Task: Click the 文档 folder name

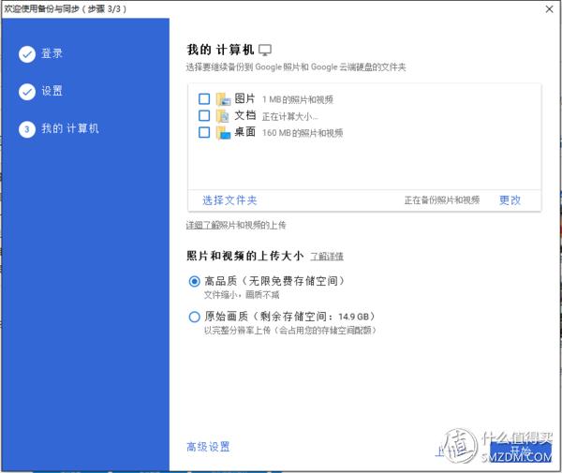Action: coord(244,115)
